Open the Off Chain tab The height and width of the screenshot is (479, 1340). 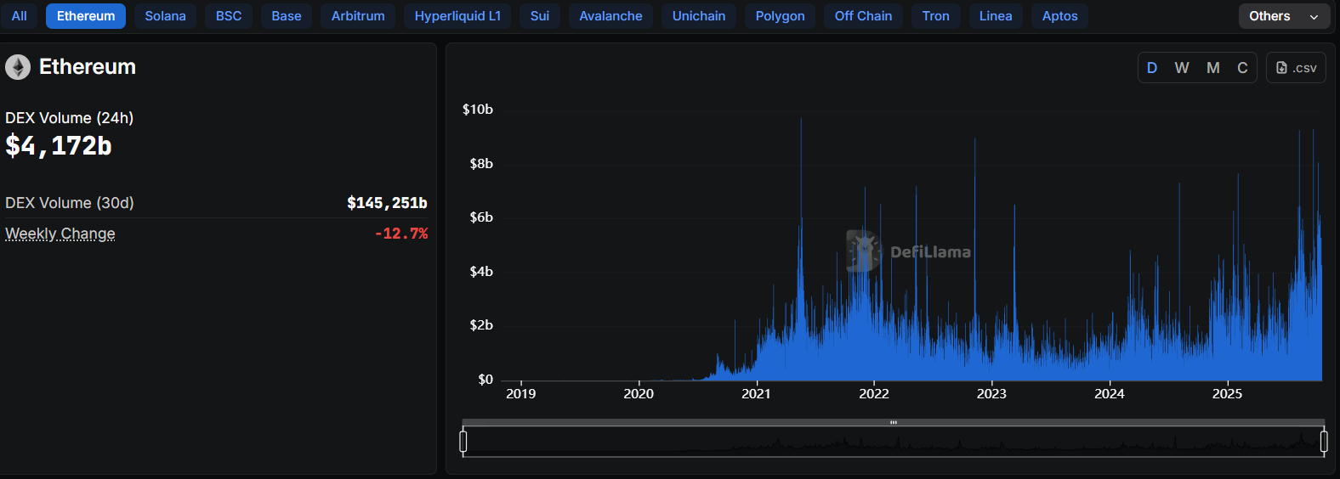pyautogui.click(x=863, y=16)
